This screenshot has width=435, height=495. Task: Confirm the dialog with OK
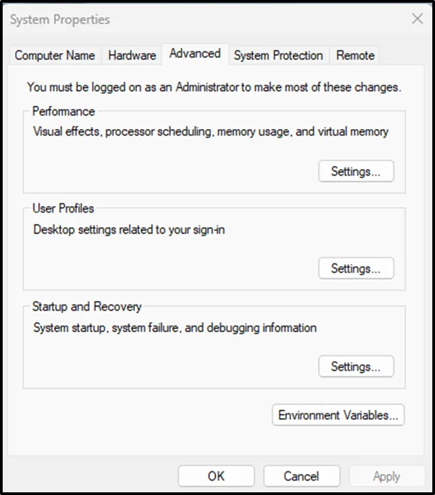216,476
